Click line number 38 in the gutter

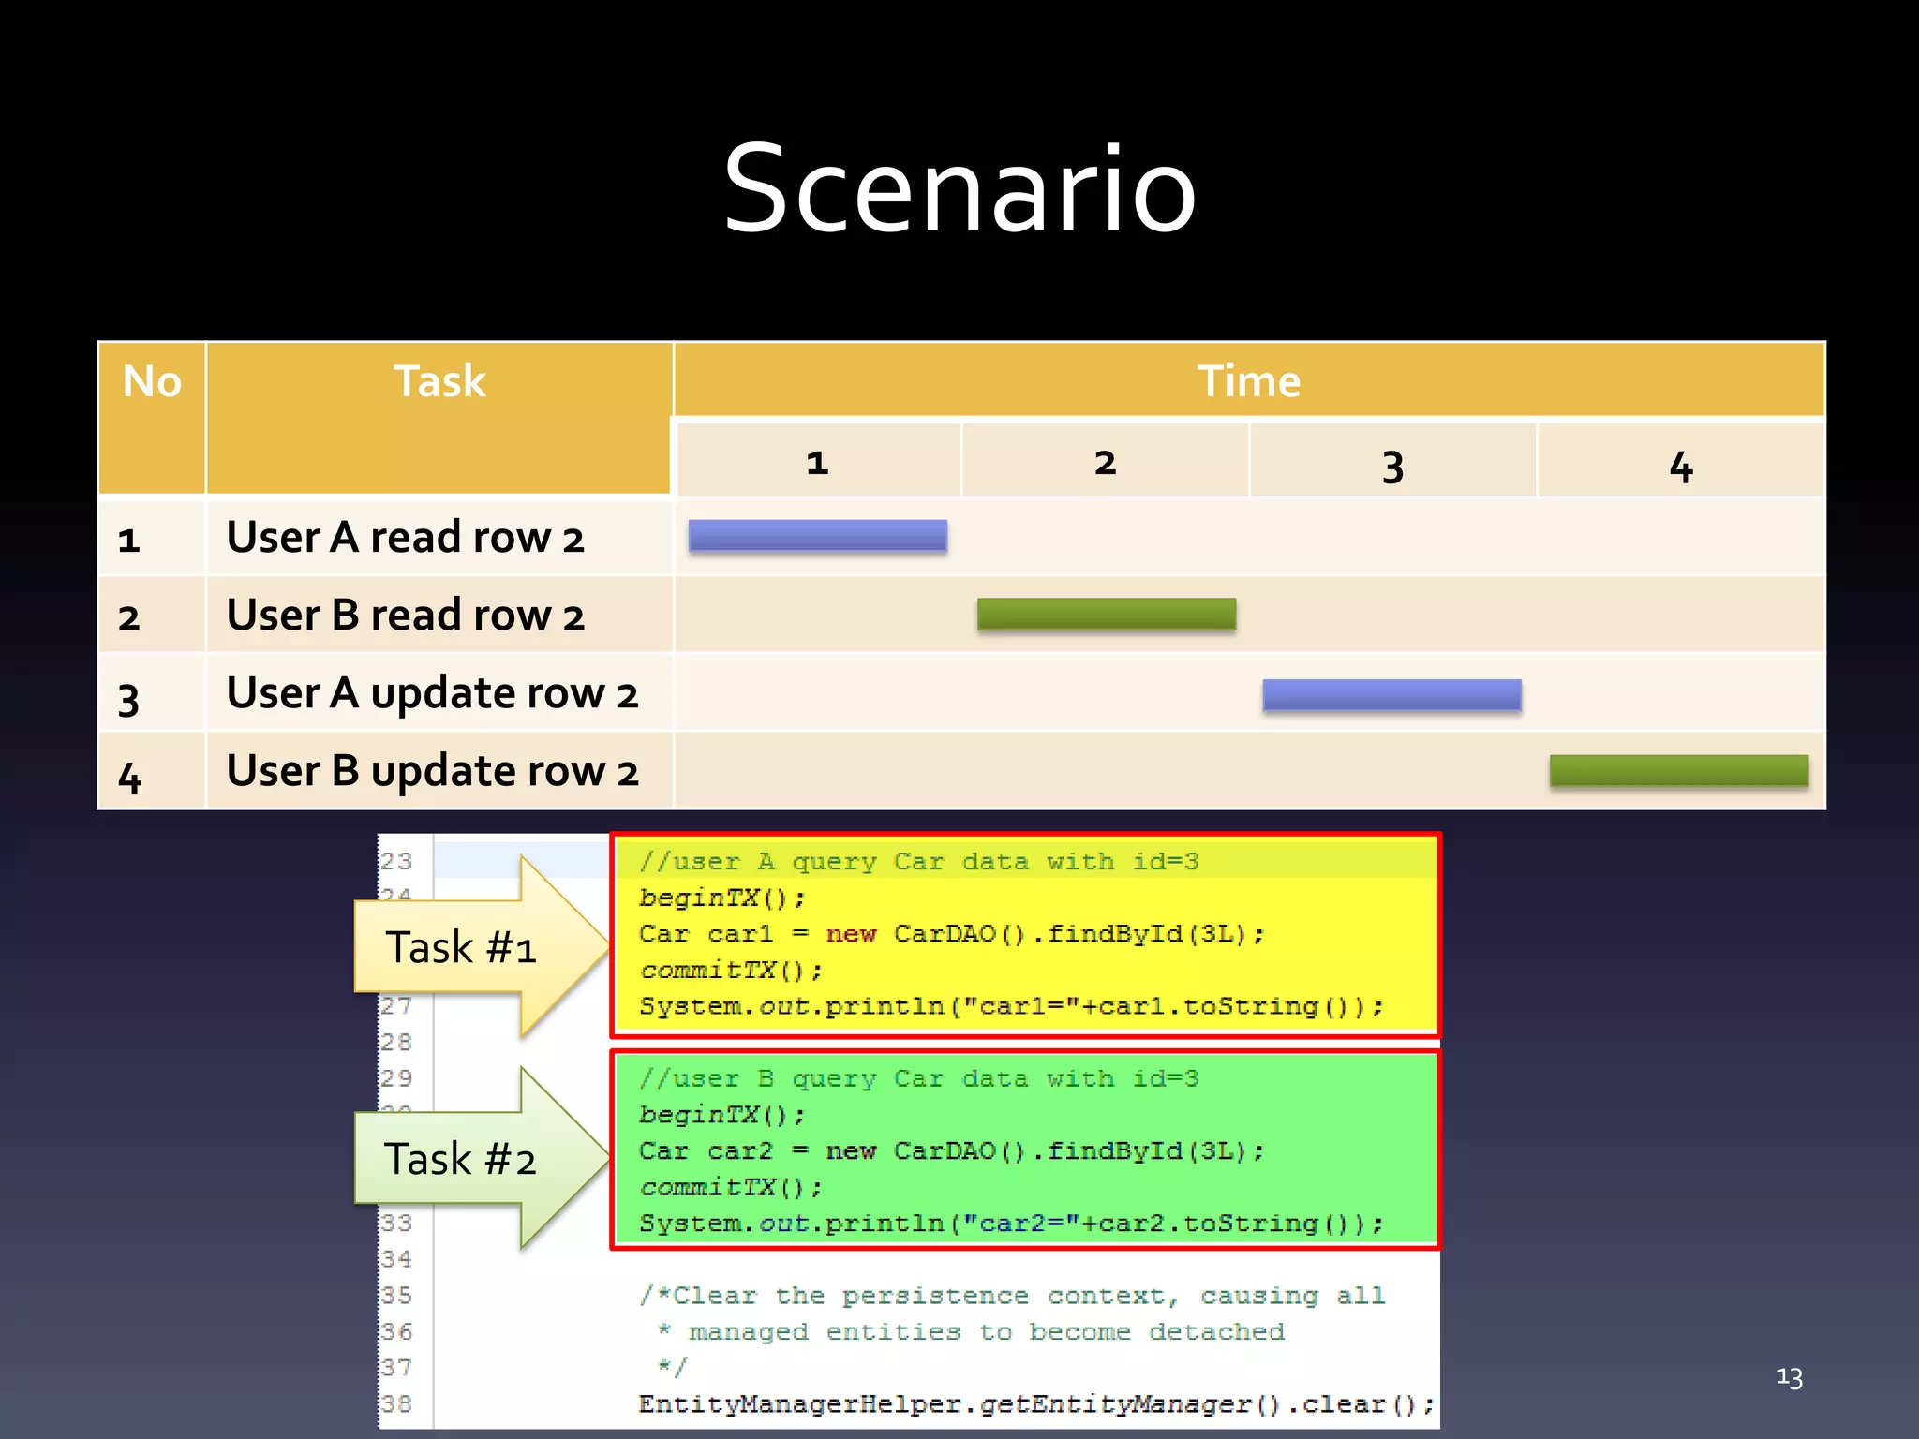[x=395, y=1403]
